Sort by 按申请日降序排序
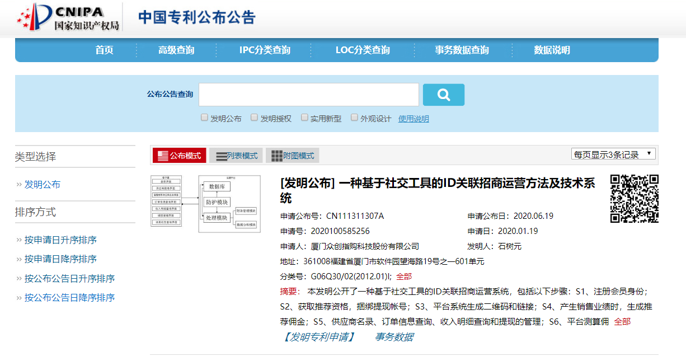 [60, 259]
